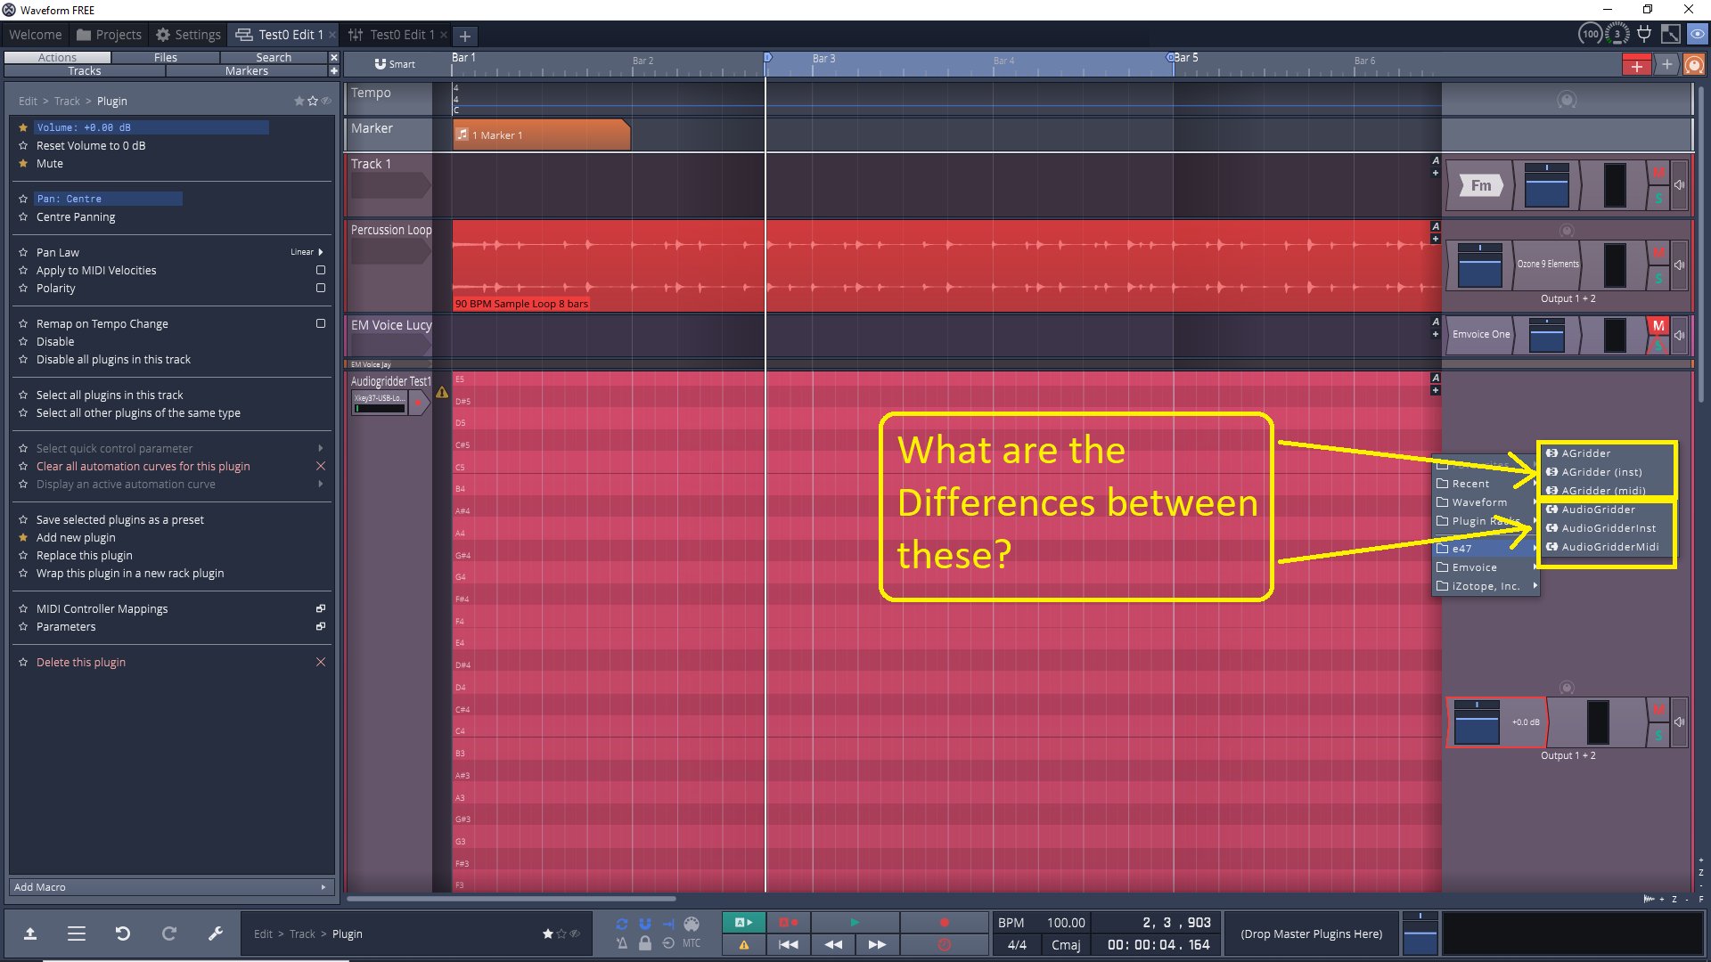Open the Waveform settings wrench icon
This screenshot has height=962, width=1711.
pos(215,933)
